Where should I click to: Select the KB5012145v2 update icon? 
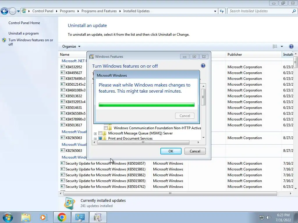(x=63, y=84)
